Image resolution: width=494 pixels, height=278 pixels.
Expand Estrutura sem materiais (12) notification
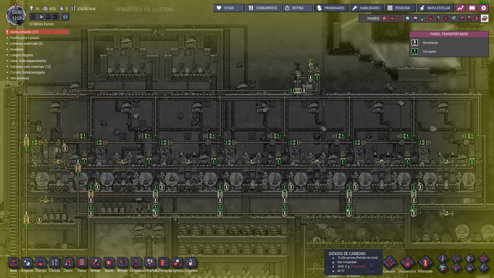(30, 67)
